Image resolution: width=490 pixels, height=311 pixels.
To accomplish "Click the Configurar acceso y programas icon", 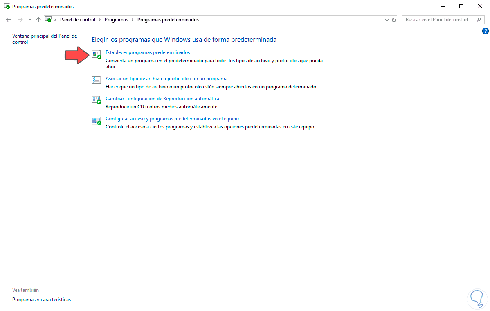I will 97,121.
